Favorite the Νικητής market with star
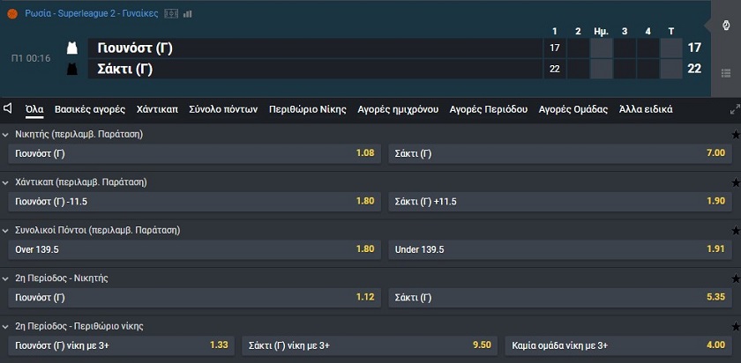 coord(736,135)
